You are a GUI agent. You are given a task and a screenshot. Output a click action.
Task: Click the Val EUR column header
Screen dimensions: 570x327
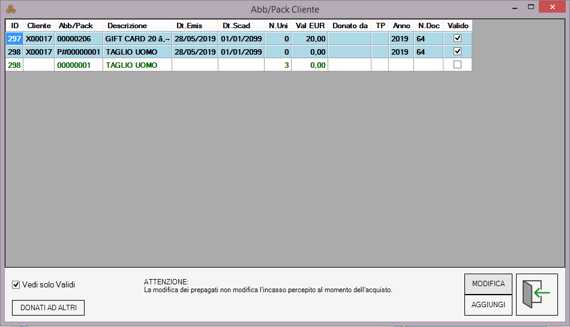click(x=310, y=26)
